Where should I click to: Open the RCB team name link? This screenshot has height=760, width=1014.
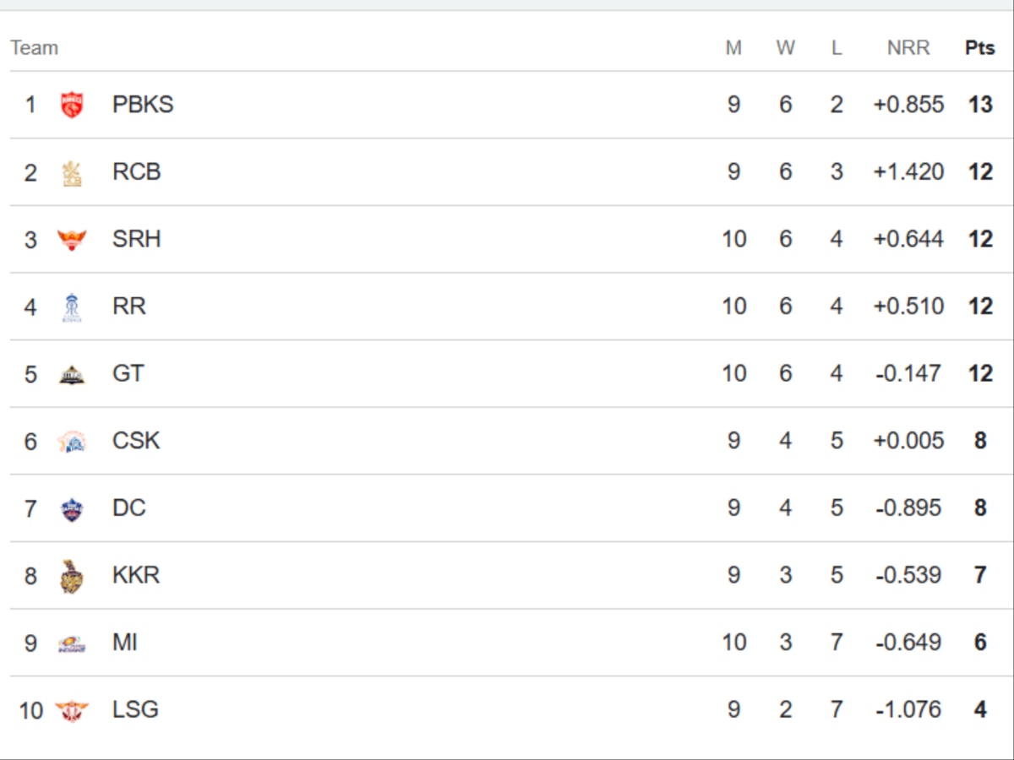pos(136,172)
